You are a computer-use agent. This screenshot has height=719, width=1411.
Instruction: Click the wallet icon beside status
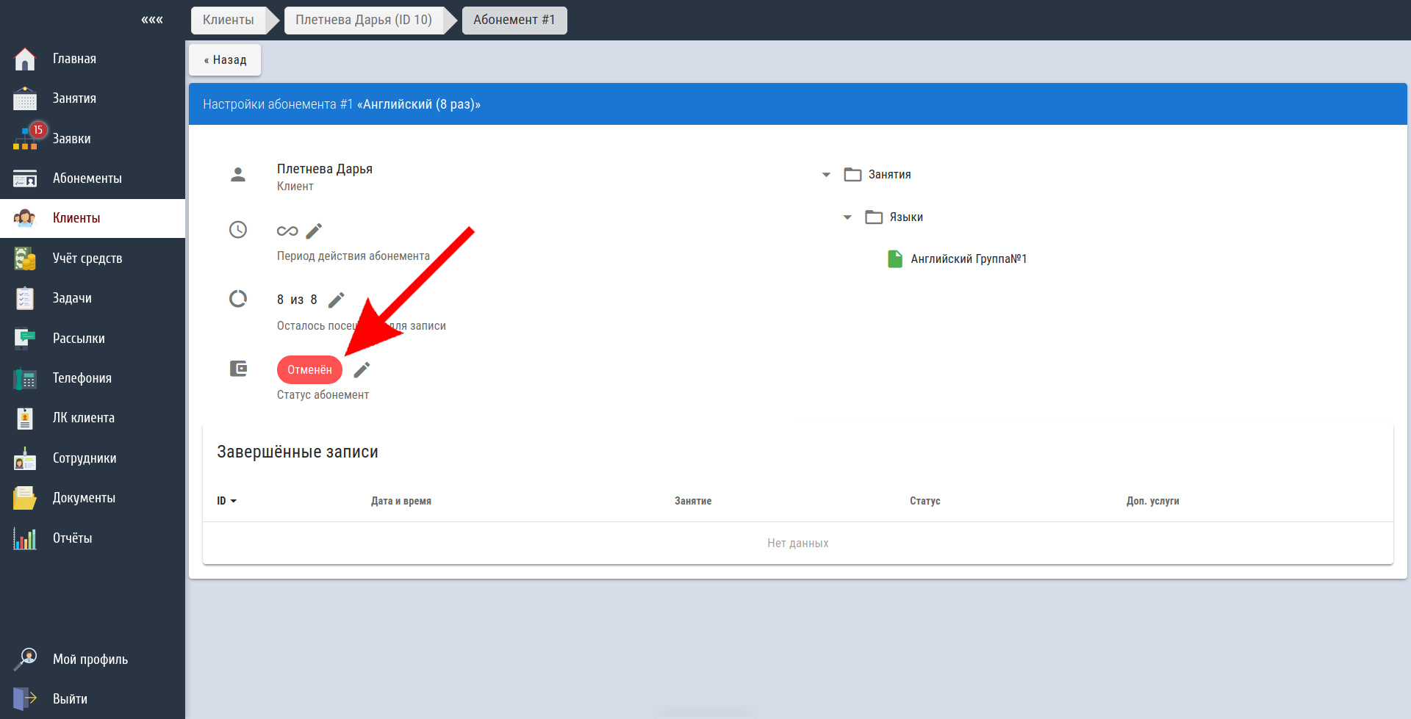click(x=238, y=368)
